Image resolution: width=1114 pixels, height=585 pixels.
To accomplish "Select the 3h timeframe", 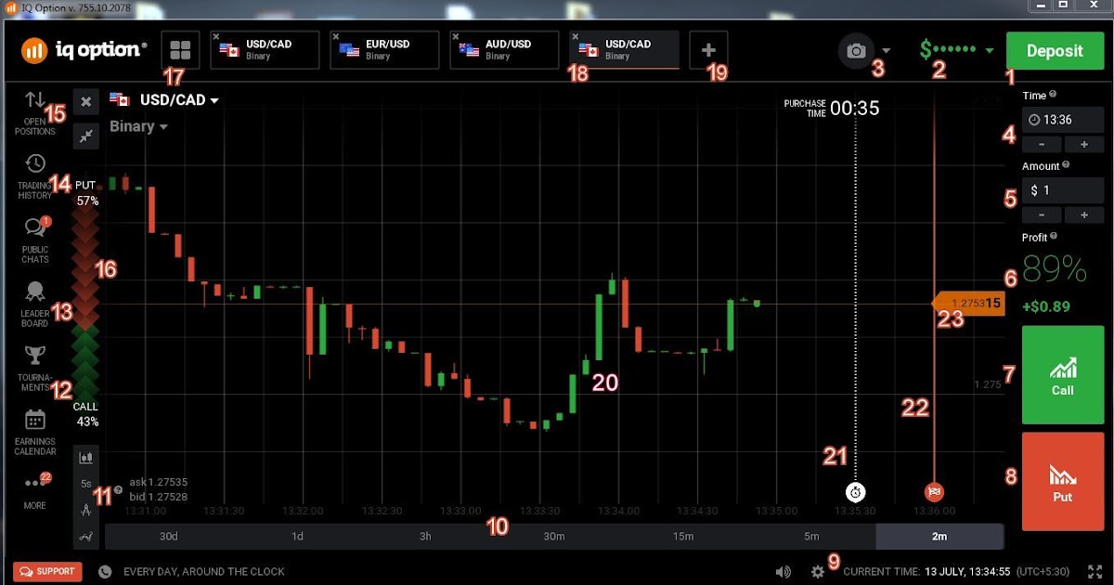I will pyautogui.click(x=425, y=537).
